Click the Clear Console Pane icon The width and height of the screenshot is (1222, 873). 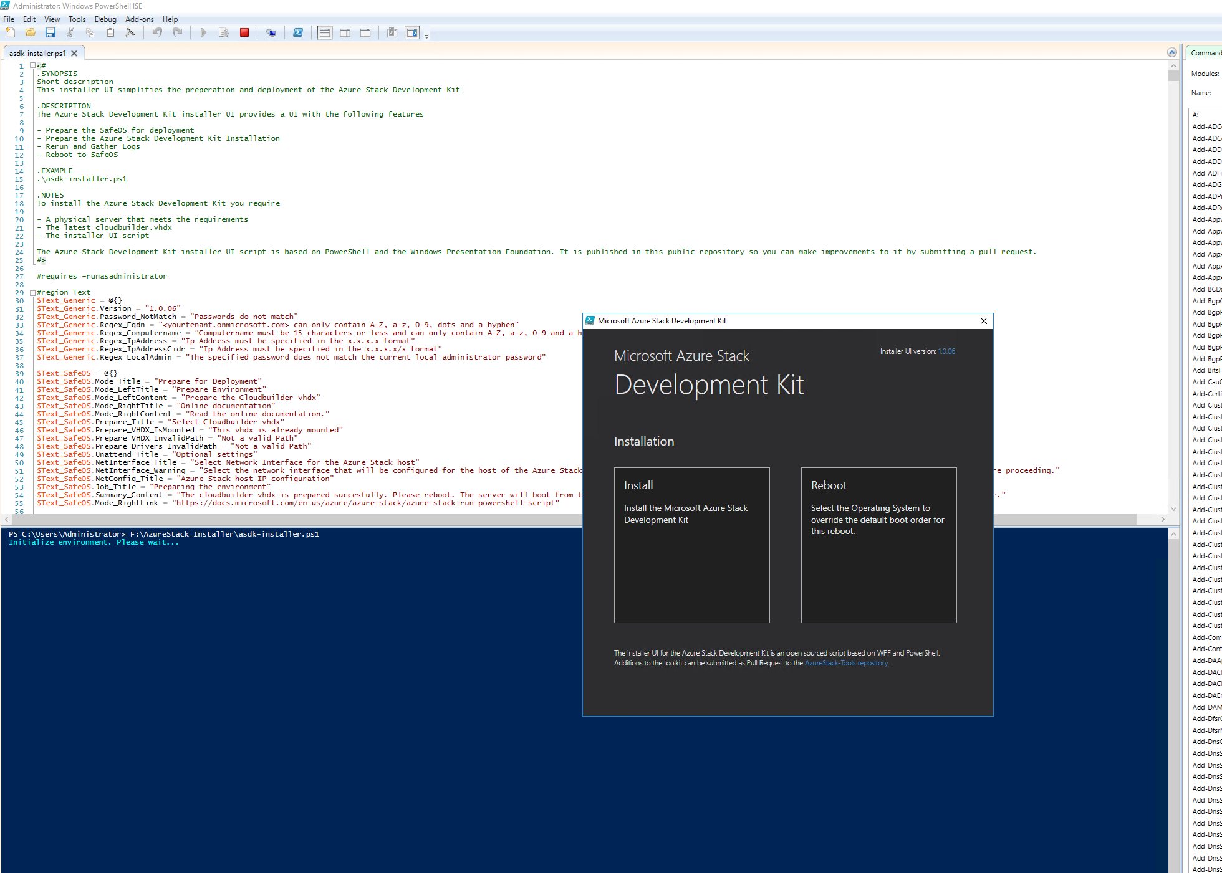click(130, 32)
